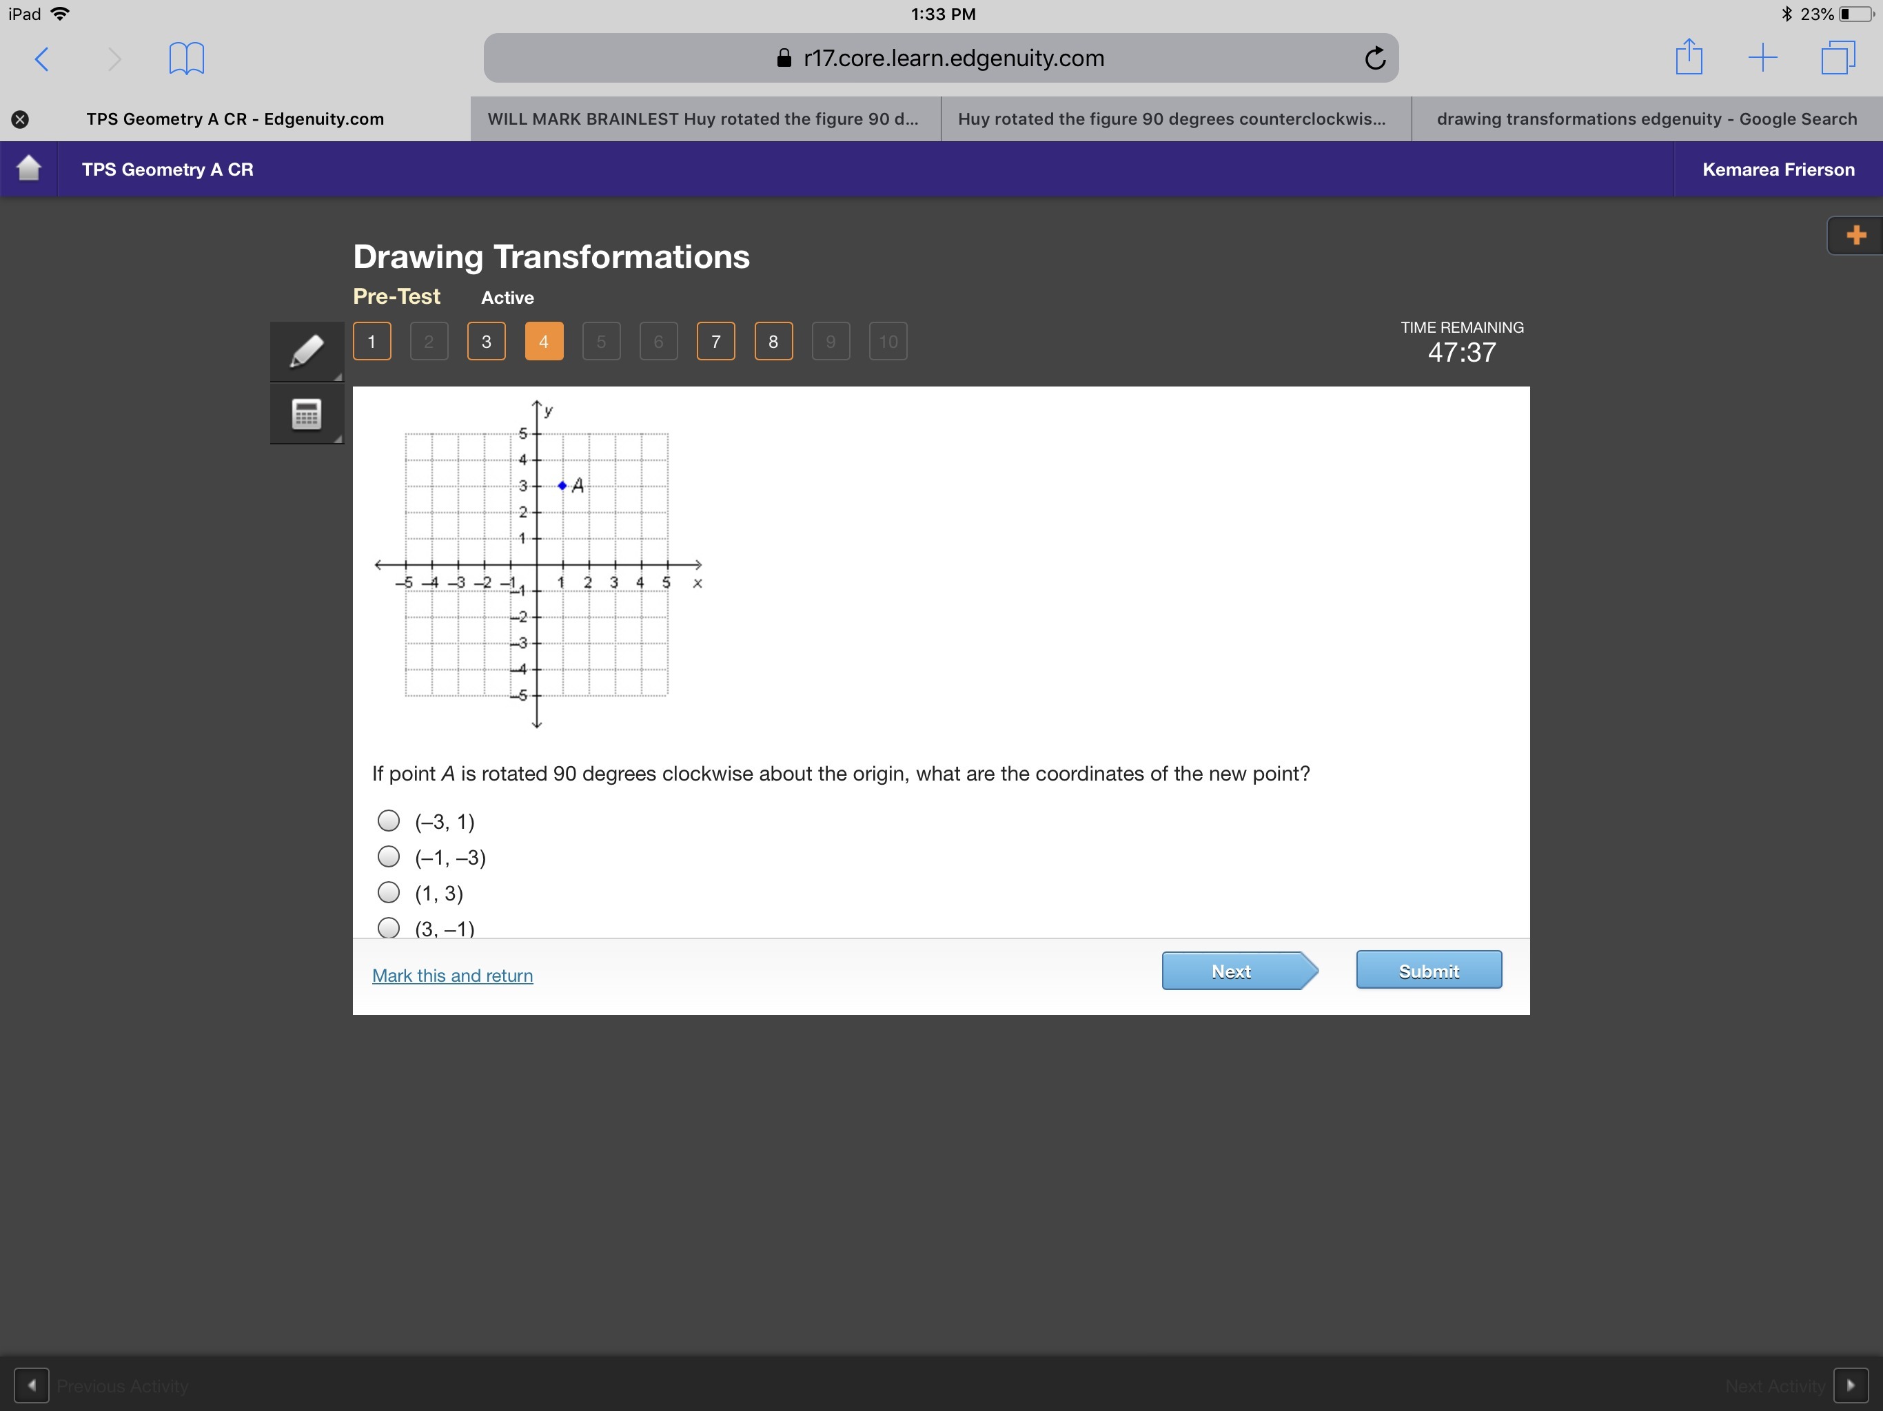Select the pencil highlighter tool
The width and height of the screenshot is (1883, 1411).
tap(307, 351)
